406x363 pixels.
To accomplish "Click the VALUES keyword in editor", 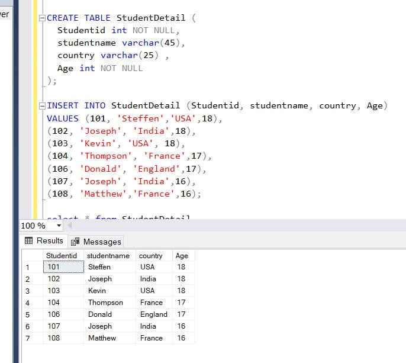I will [62, 118].
